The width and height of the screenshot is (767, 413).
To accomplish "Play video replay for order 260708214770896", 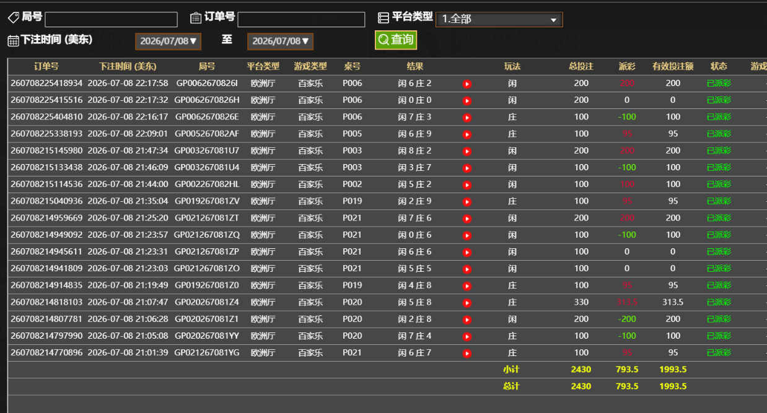I will [467, 353].
